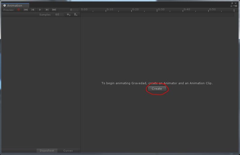Screen dimensions: 240x155
Task: Toggle the Preview mode button
Action: pos(9,10)
